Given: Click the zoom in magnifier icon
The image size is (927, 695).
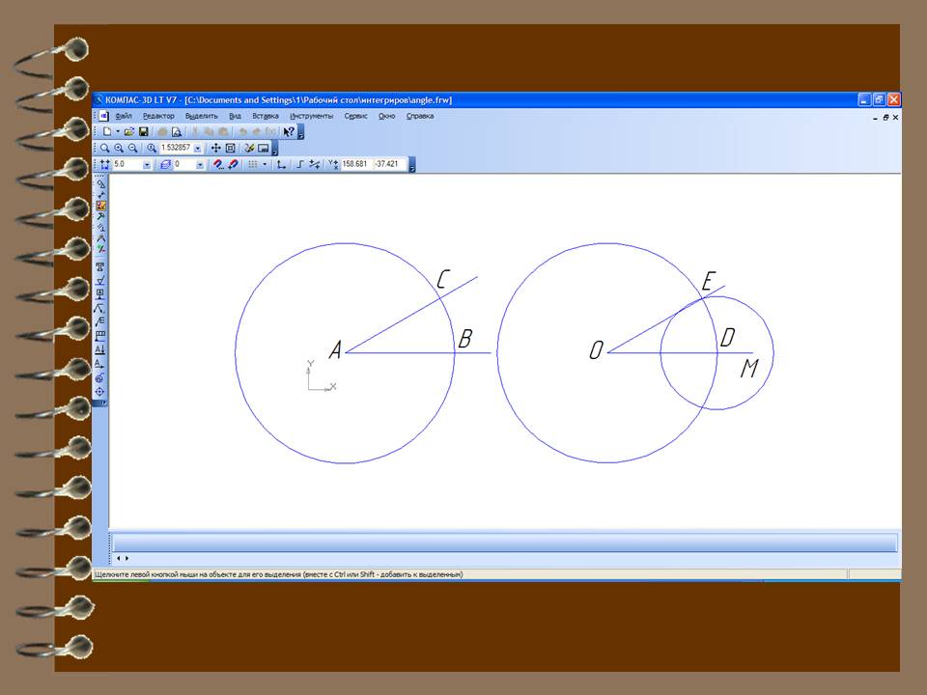Looking at the screenshot, I should pyautogui.click(x=119, y=149).
